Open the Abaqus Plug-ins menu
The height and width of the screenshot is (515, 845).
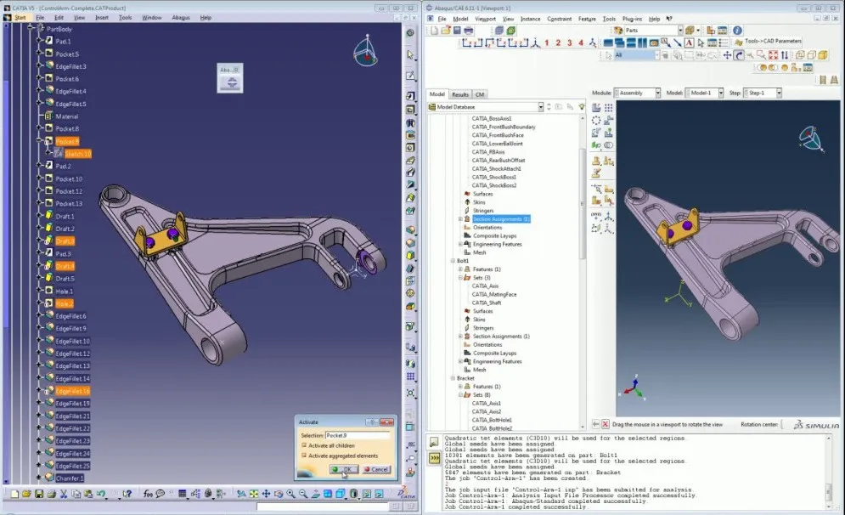[x=632, y=19]
